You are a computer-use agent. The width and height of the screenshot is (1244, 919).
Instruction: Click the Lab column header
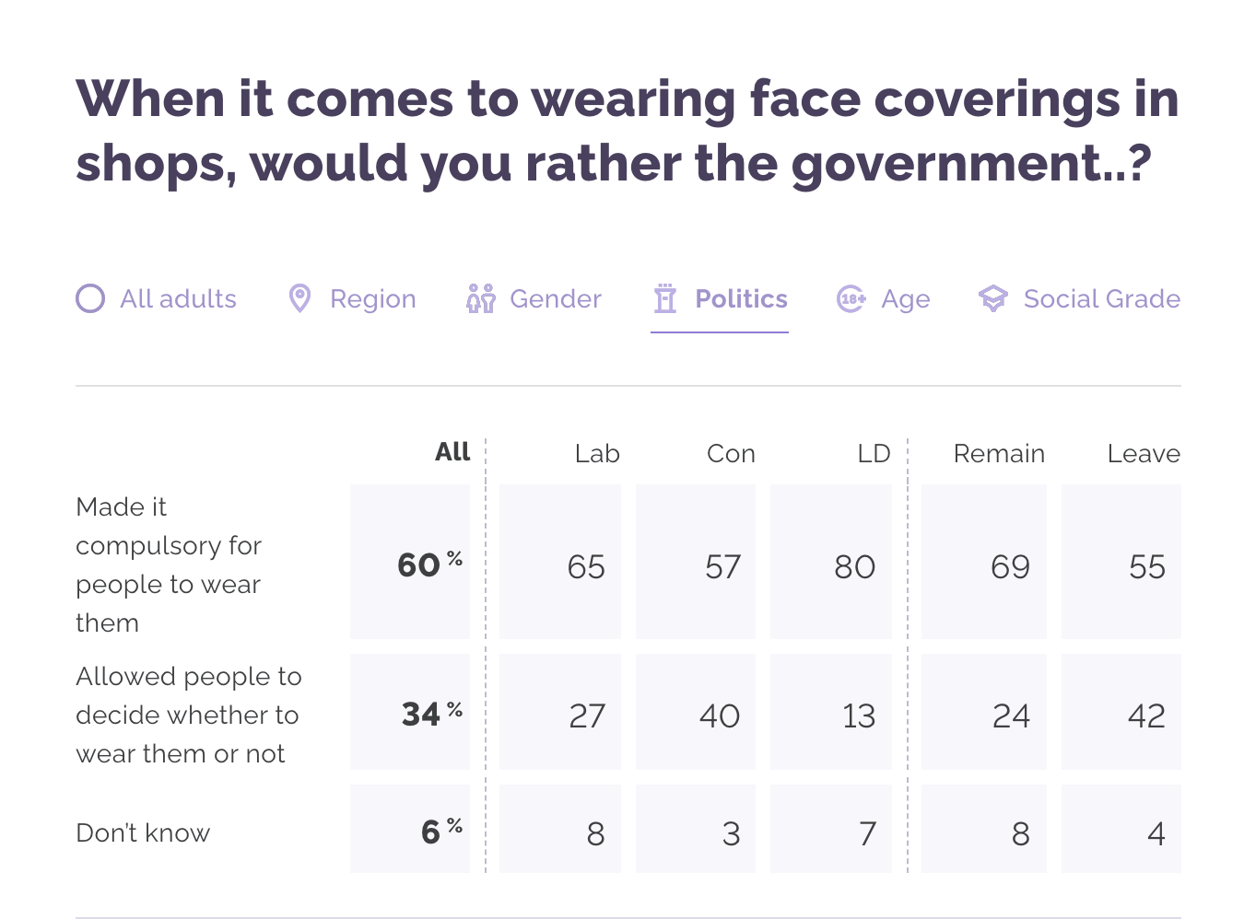[x=597, y=453]
